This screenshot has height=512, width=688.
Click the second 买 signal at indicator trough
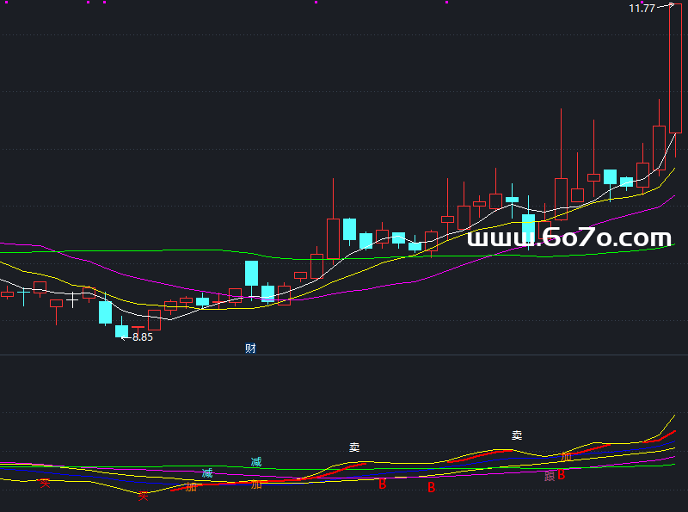point(144,496)
